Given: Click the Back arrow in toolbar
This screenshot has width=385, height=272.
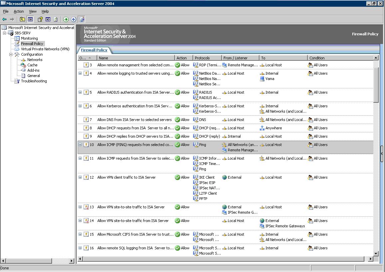Looking at the screenshot, I should pos(4,19).
